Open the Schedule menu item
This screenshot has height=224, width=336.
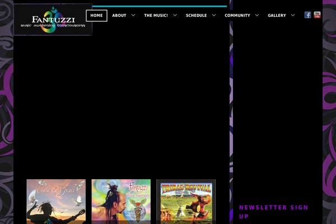(x=197, y=16)
